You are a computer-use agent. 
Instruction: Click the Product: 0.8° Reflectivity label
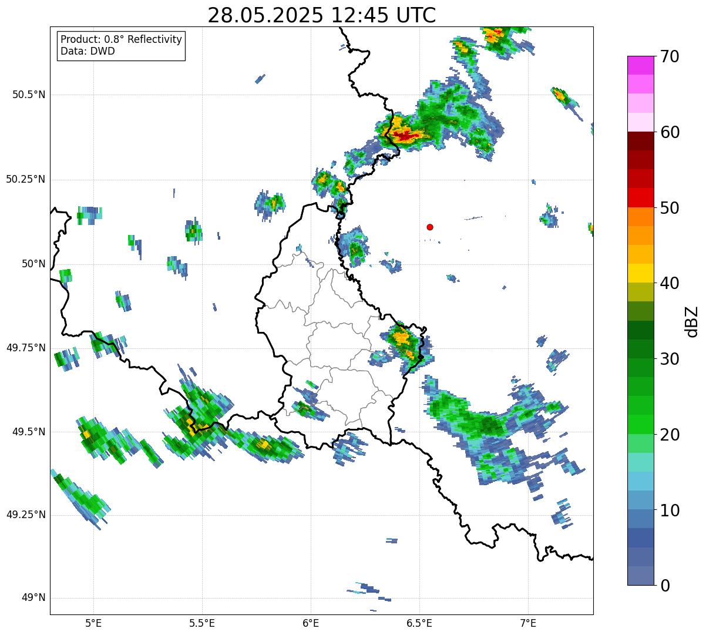click(x=122, y=39)
